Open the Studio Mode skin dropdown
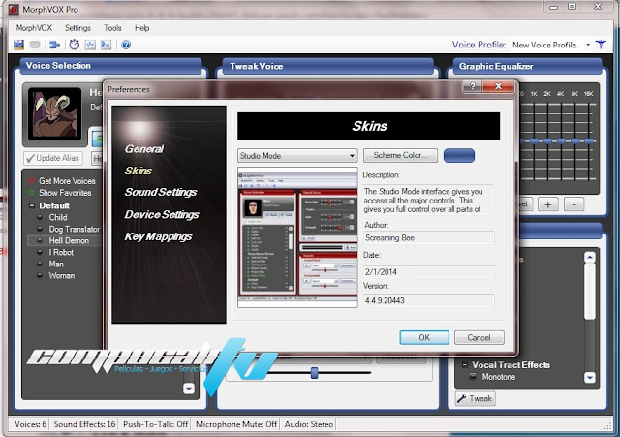Viewport: 620px width, 437px height. (x=297, y=156)
